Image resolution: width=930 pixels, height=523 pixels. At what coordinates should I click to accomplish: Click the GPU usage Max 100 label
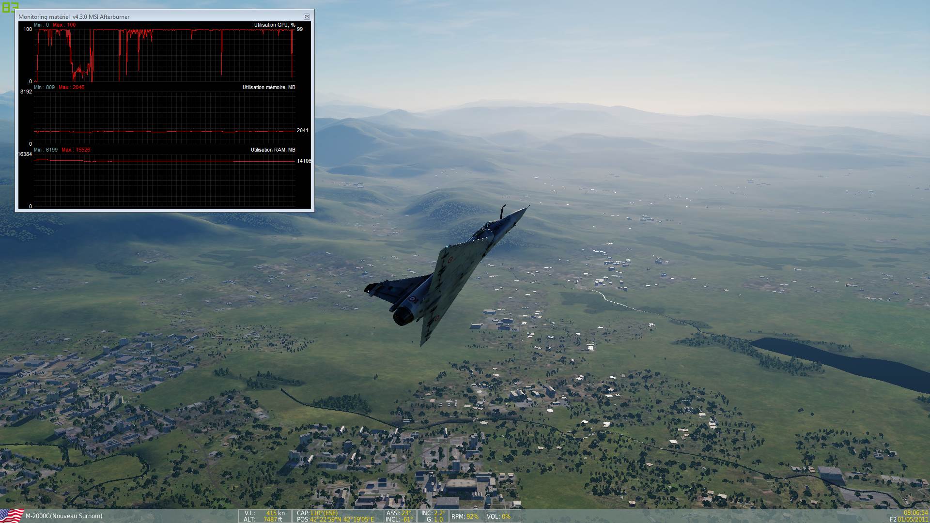[64, 25]
